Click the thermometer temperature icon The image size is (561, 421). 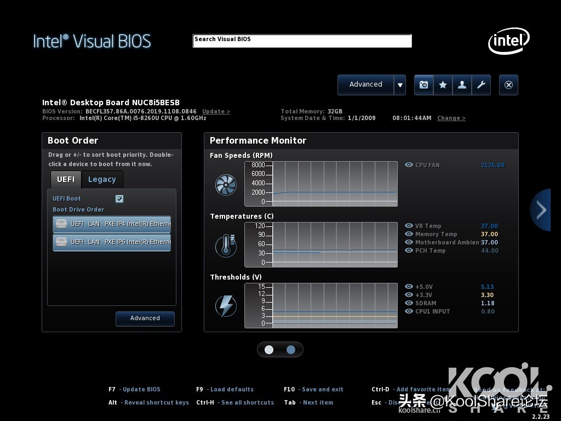226,246
